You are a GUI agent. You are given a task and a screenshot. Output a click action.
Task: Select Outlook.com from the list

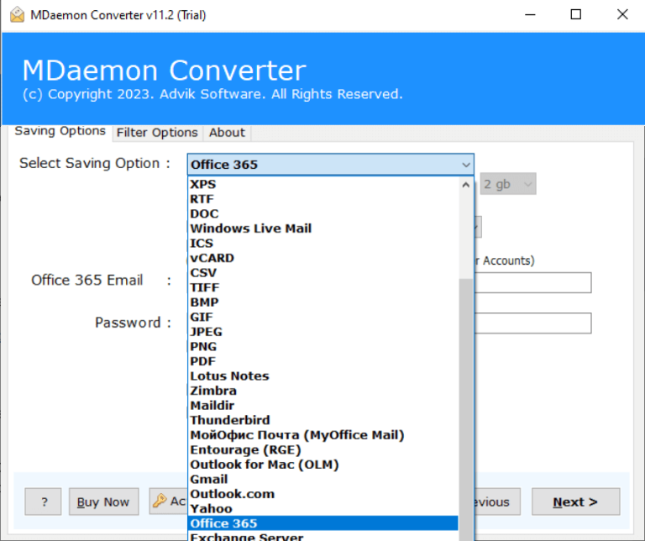pos(323,495)
